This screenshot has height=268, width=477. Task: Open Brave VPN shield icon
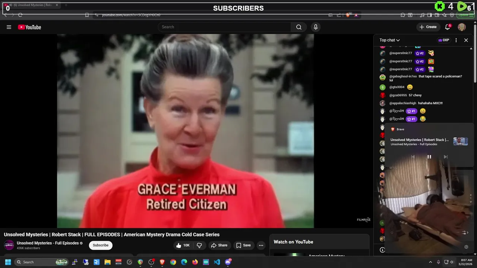pyautogui.click(x=452, y=15)
